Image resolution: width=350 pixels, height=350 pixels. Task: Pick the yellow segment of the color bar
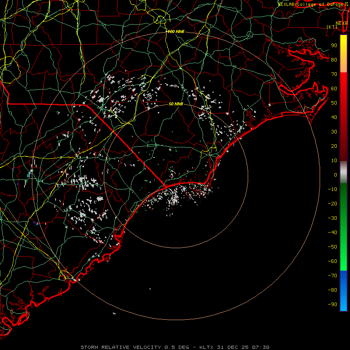pyautogui.click(x=343, y=54)
